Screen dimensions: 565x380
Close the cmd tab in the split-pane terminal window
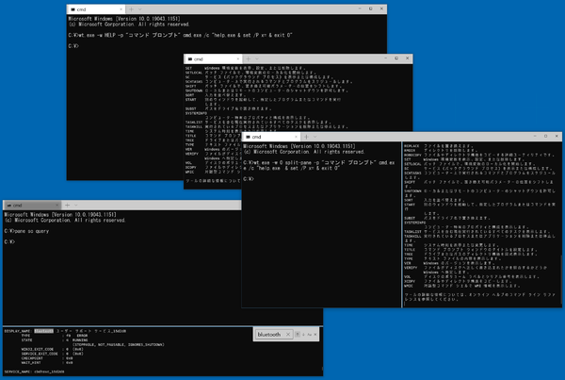(296, 137)
